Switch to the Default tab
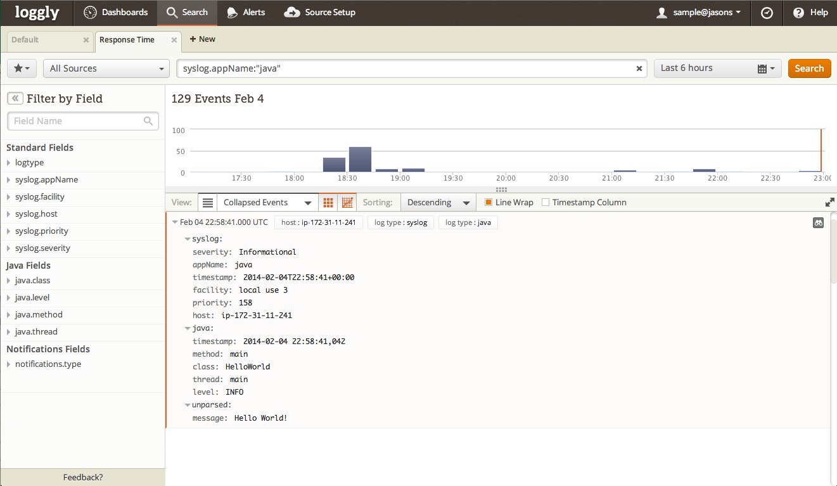 tap(25, 40)
